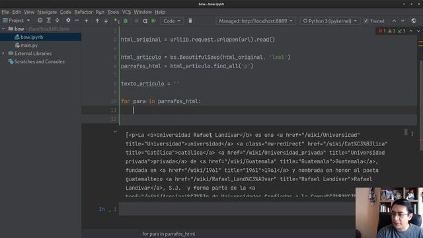Viewport: 423px width, 238px height.
Task: Go to previous highlighted error arrow
Action: [411, 31]
